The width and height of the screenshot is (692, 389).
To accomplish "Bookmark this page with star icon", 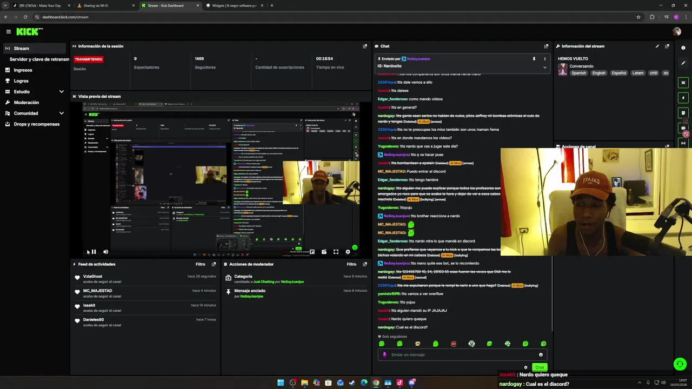I will [638, 17].
